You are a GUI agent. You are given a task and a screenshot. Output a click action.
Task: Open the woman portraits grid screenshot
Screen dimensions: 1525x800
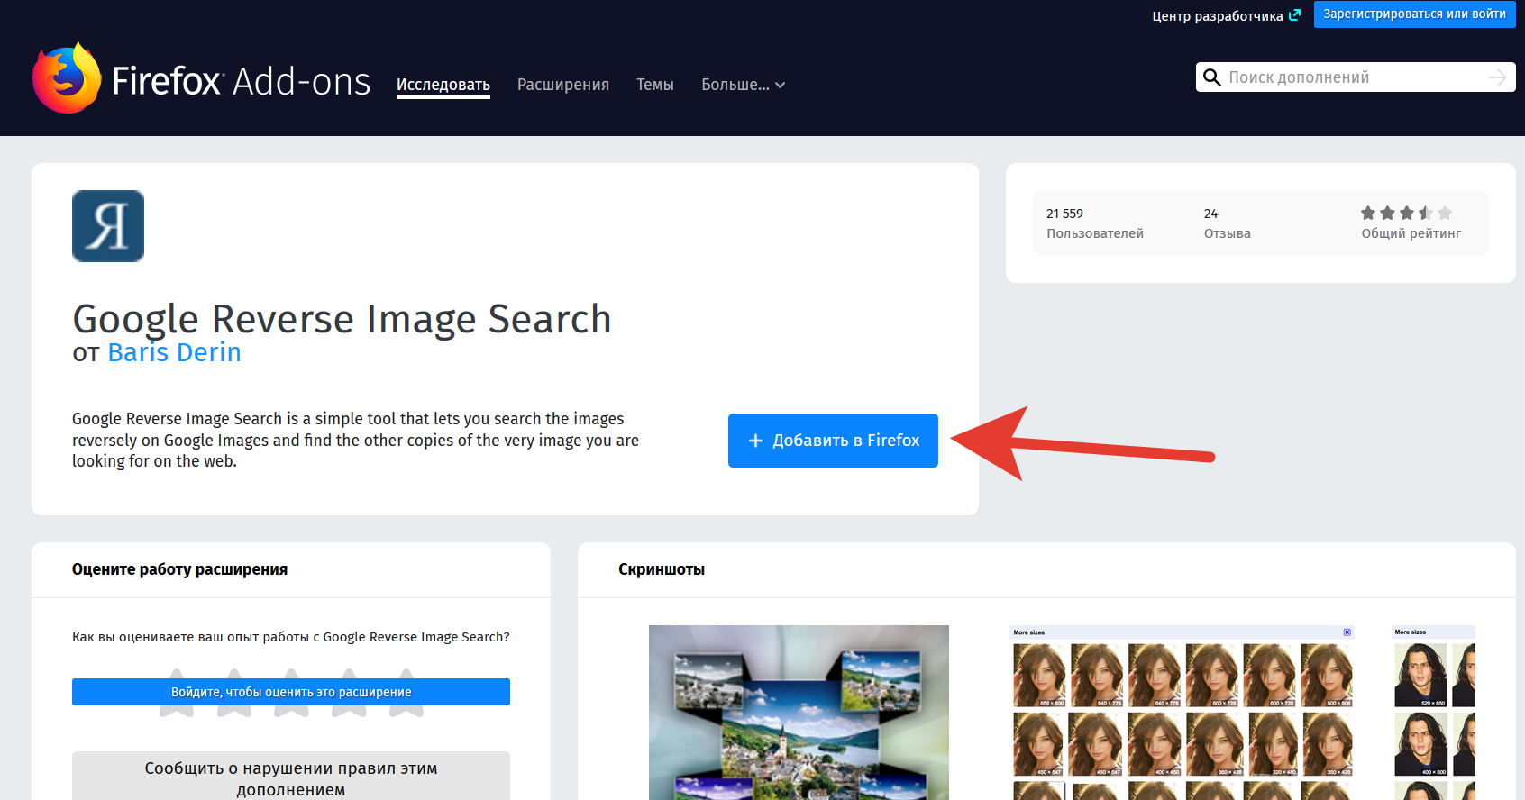click(x=1182, y=712)
